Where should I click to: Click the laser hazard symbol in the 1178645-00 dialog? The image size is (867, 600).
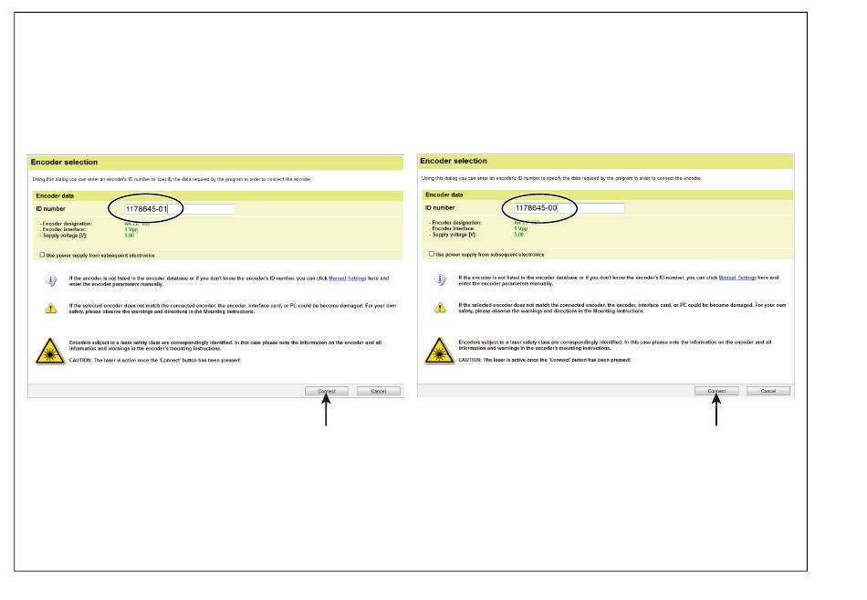click(440, 351)
